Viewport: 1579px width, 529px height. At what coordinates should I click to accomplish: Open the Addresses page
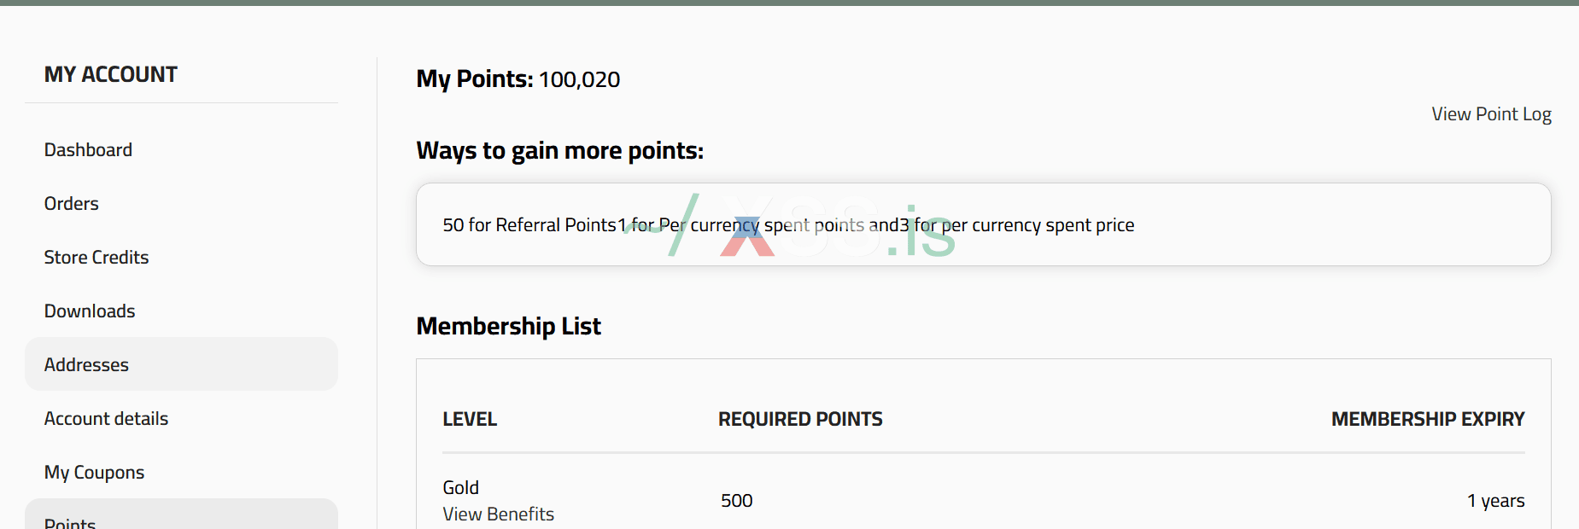(x=86, y=365)
